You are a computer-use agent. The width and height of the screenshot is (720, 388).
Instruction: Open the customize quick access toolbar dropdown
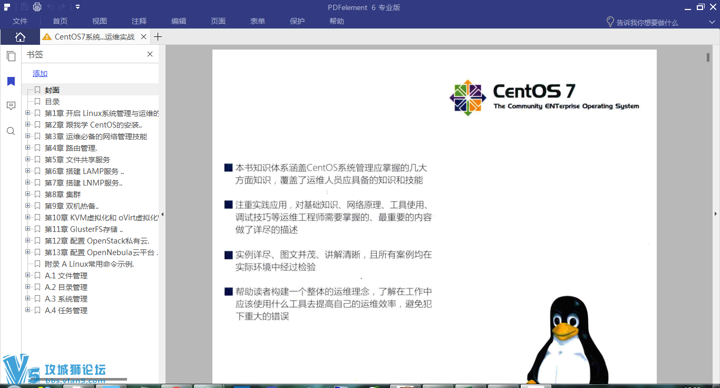point(77,7)
